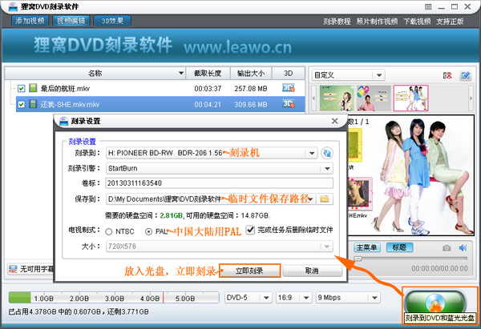The height and width of the screenshot is (329, 481).
Task: Click the 3D icon for 最后的航班.mkv
Action: [289, 88]
